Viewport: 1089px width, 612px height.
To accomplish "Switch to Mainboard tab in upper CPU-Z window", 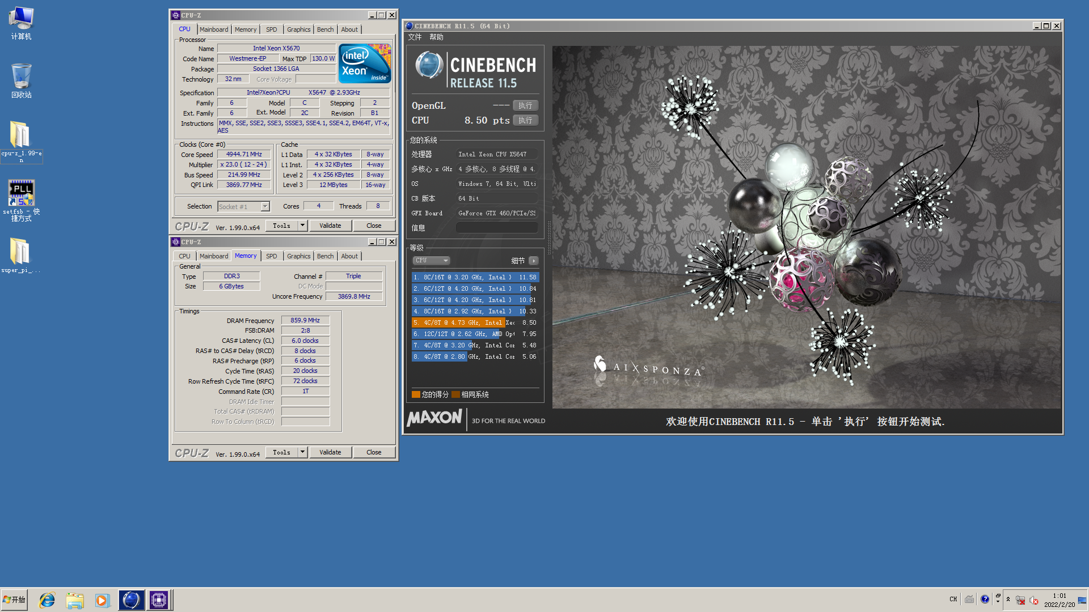I will [x=214, y=29].
